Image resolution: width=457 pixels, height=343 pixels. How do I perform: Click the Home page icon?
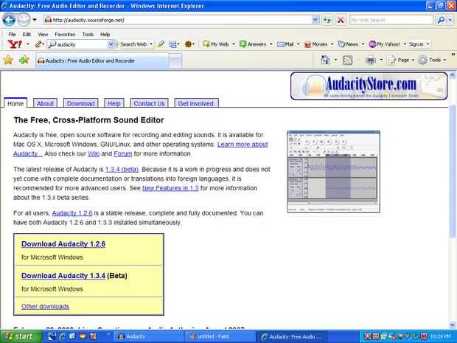325,60
